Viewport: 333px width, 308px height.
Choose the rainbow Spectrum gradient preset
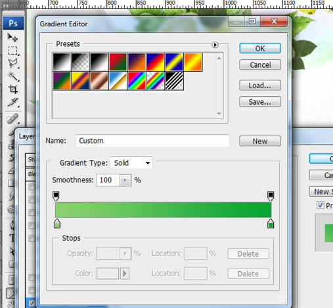[x=137, y=81]
